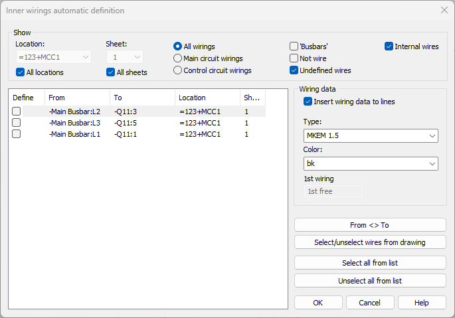Image resolution: width=455 pixels, height=318 pixels.
Task: Confirm the dialog with OK
Action: [318, 303]
